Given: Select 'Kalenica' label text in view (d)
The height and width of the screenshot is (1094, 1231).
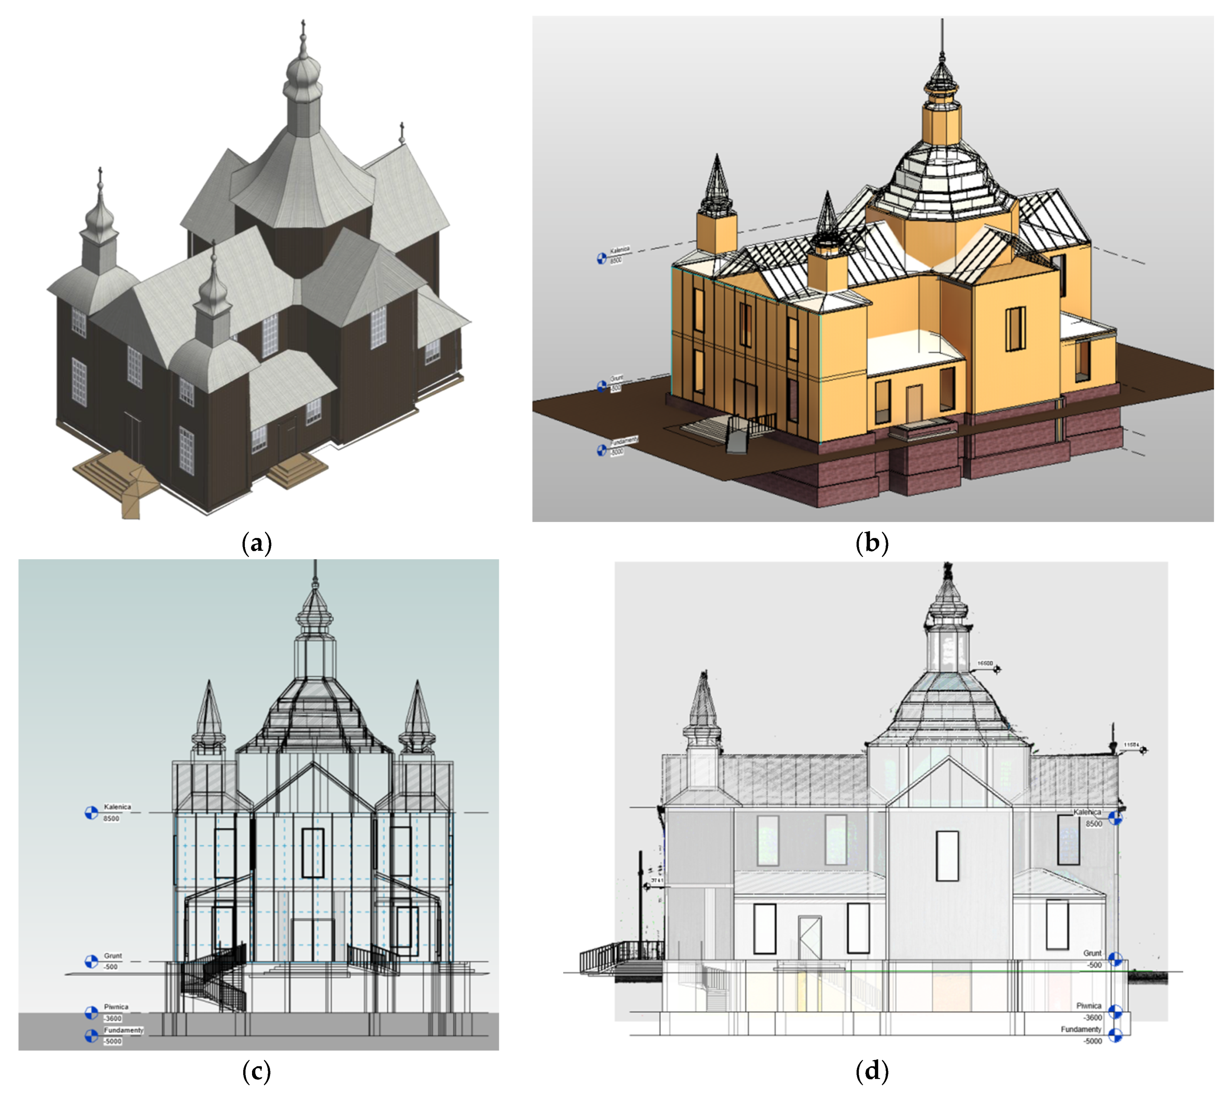Looking at the screenshot, I should pos(1087,812).
